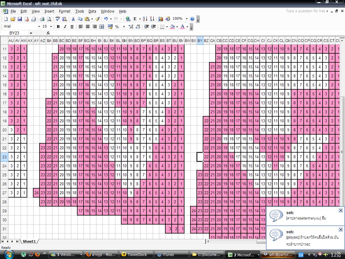Apply the Font Color A button
345x259 pixels.
[x=182, y=27]
